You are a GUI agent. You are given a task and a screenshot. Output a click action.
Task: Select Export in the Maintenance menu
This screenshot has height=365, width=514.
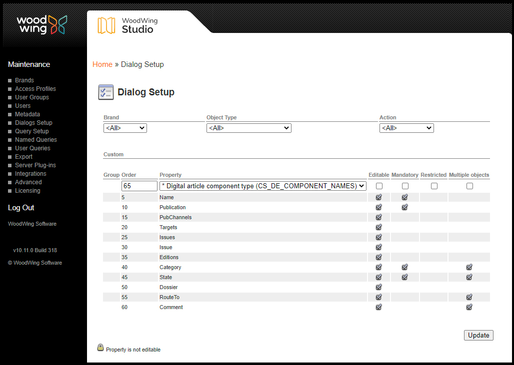point(23,157)
